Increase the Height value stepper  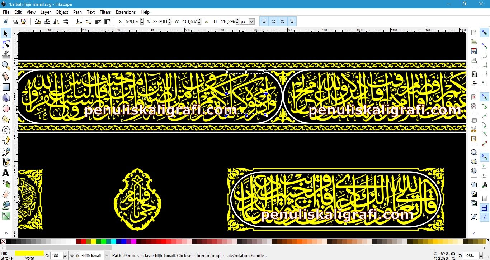tap(237, 20)
